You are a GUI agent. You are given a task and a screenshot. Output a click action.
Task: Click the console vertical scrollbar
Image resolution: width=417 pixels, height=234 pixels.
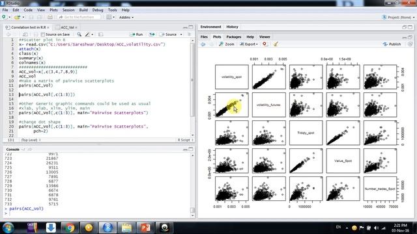click(x=193, y=185)
